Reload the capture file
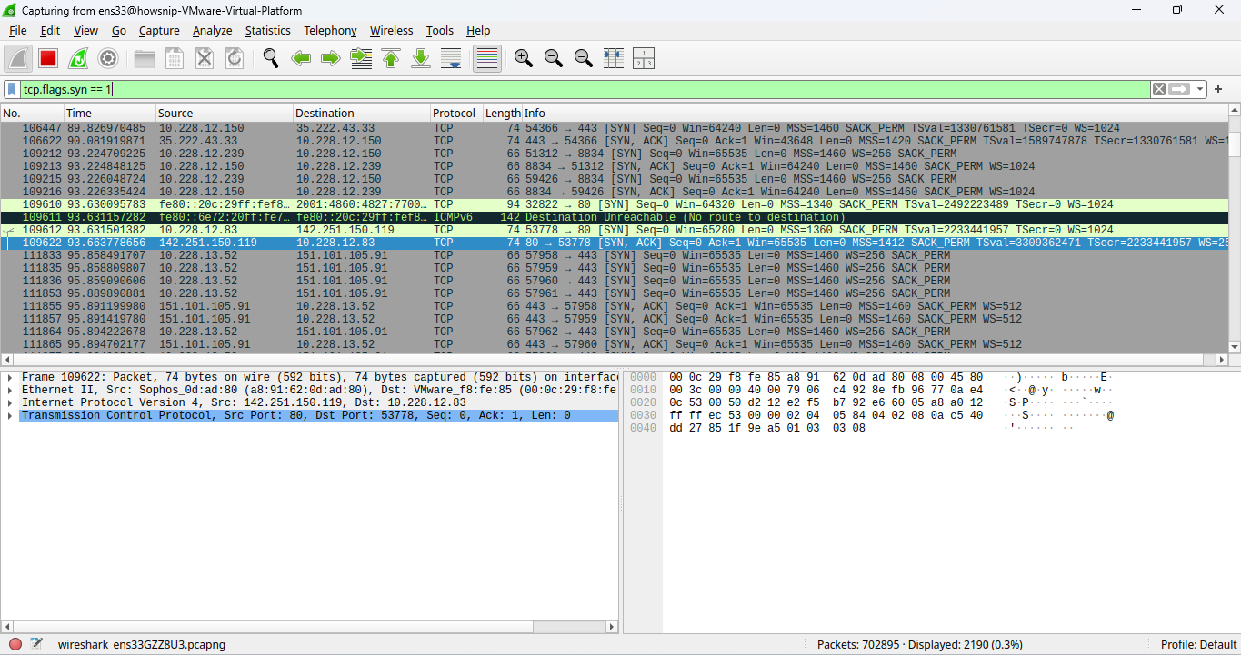Screen dimensions: 1241x655 (235, 59)
